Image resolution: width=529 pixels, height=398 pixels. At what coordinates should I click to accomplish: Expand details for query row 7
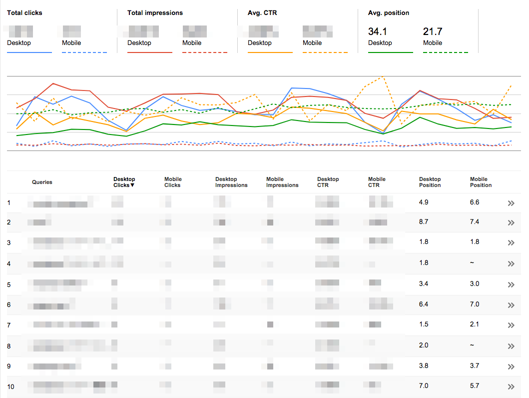pyautogui.click(x=511, y=325)
